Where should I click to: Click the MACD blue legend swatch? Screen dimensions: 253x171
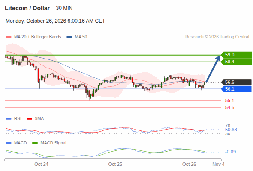9,143
